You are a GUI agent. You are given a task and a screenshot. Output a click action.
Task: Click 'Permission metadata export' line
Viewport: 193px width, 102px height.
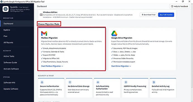tap(123, 62)
